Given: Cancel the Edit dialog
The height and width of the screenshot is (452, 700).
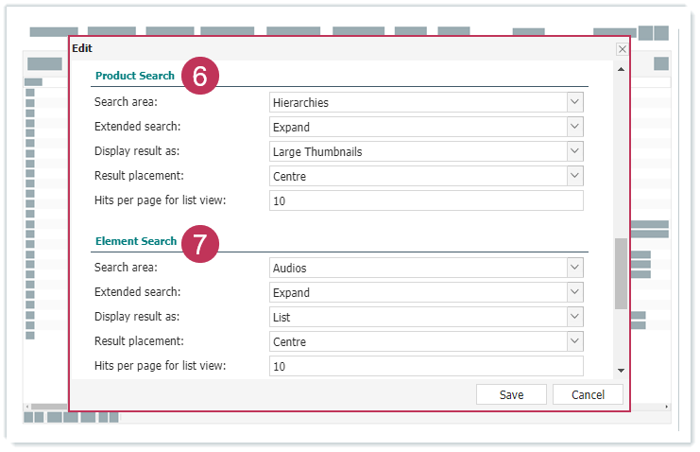Looking at the screenshot, I should [588, 395].
